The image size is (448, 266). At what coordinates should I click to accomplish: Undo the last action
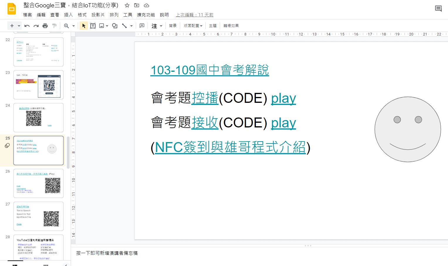[x=27, y=26]
